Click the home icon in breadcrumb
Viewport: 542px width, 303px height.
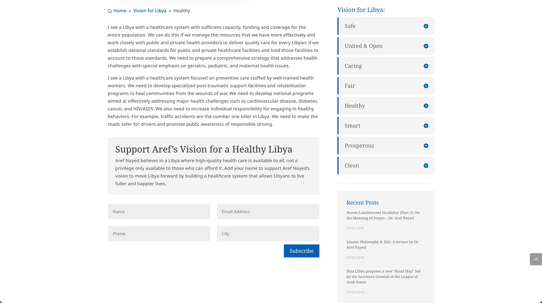coord(110,11)
